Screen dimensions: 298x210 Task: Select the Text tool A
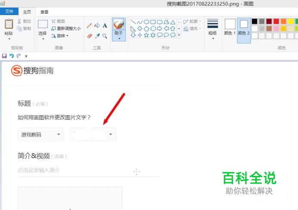(x=105, y=25)
